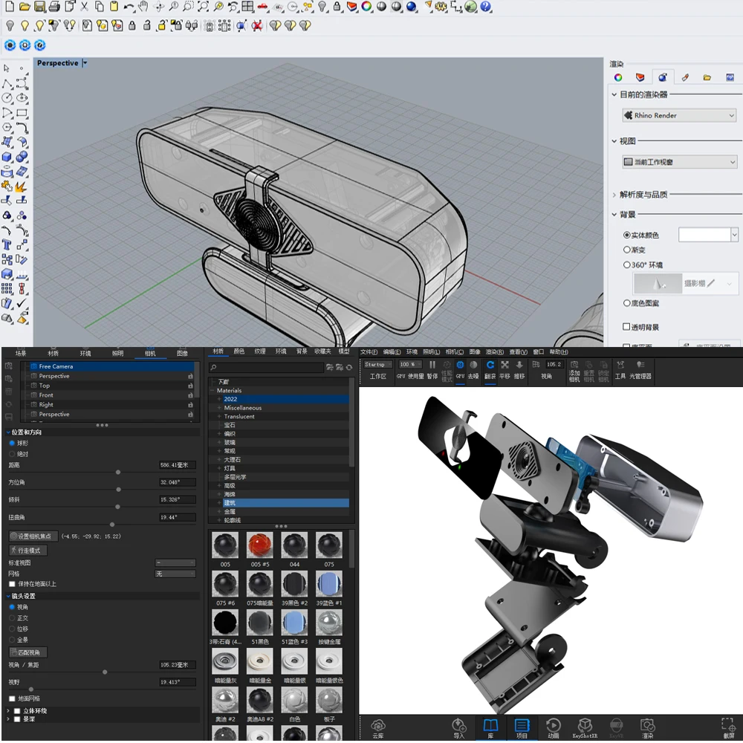The image size is (743, 743).
Task: Click the 暂停 pause render icon
Action: [x=432, y=366]
